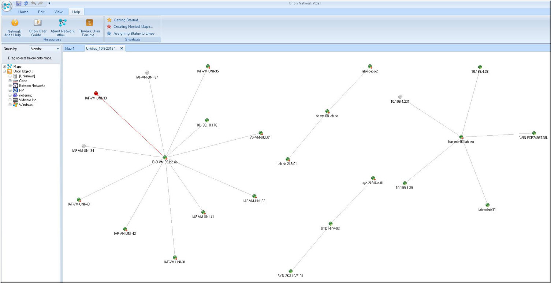This screenshot has height=283, width=551.
Task: Open About Network Atlas
Action: [63, 28]
